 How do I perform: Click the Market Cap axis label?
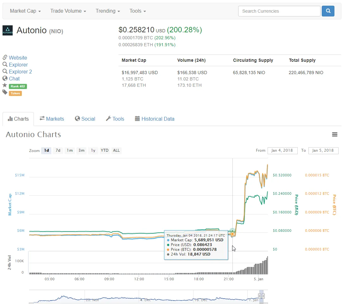(x=10, y=205)
